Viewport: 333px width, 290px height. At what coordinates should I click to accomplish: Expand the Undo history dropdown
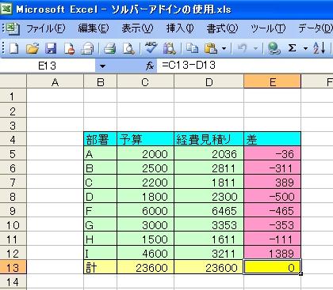tap(255, 49)
